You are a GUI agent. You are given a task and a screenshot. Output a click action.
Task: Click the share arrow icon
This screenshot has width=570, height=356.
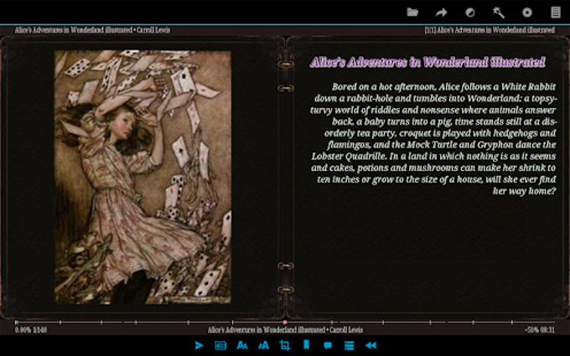pyautogui.click(x=441, y=12)
